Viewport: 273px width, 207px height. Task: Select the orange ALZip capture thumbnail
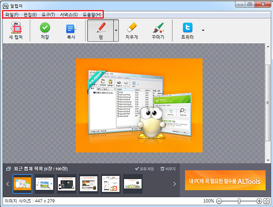22,184
